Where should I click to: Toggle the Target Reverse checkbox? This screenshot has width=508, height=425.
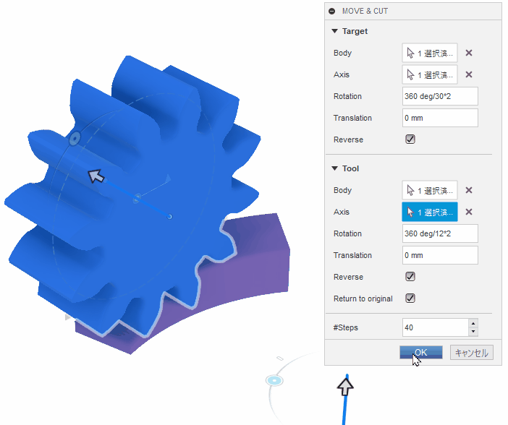410,139
